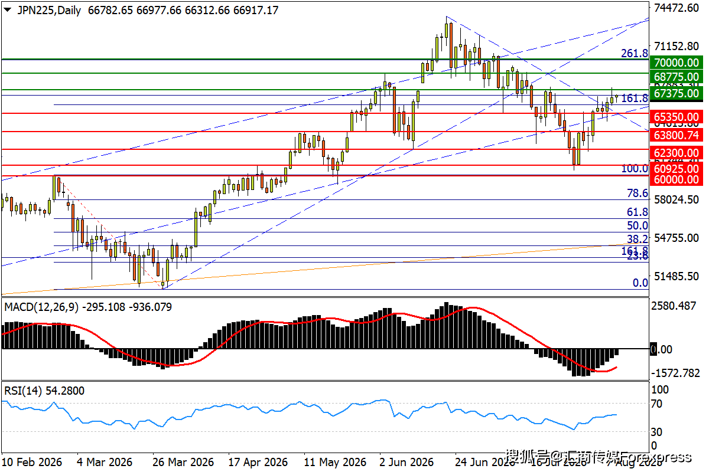Click the 74472.60 price axis label
The image size is (709, 472).
click(677, 8)
